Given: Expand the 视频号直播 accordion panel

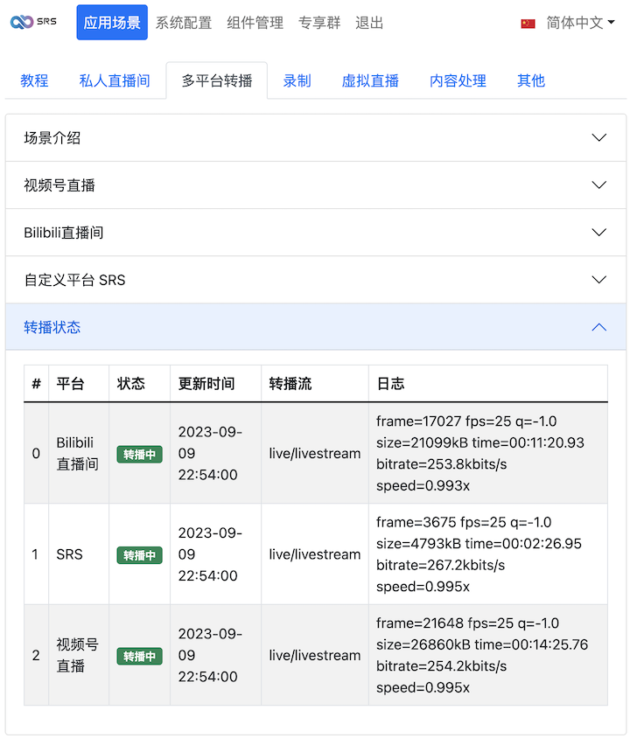Looking at the screenshot, I should [x=315, y=185].
